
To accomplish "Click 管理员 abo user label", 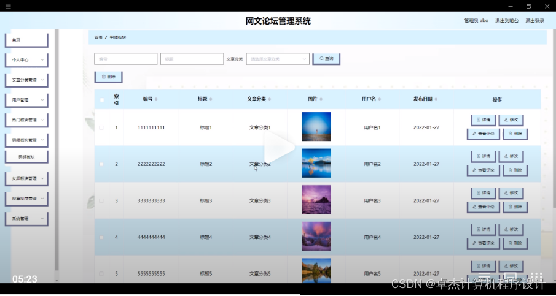I will tap(476, 21).
